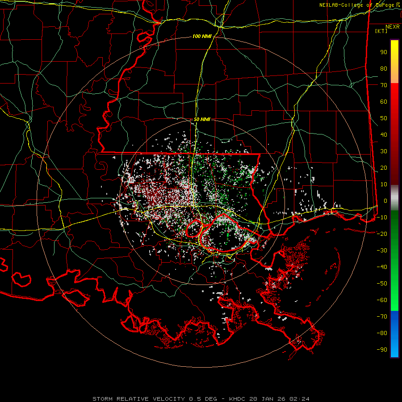Click the positive 50 scale value
This screenshot has width=402, height=402.
tap(384, 118)
